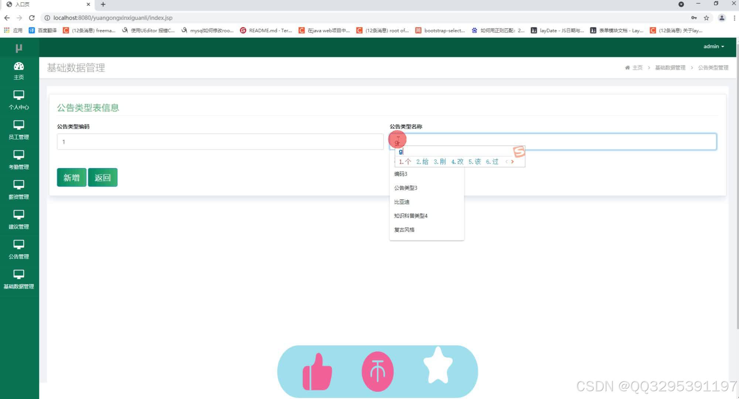Viewport: 739px width, 399px height.
Task: Select IME candidate 5.该
Action: (475, 161)
